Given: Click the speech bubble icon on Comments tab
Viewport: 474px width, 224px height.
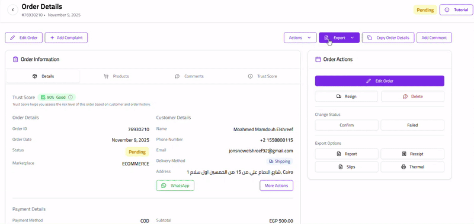Looking at the screenshot, I should [x=177, y=76].
